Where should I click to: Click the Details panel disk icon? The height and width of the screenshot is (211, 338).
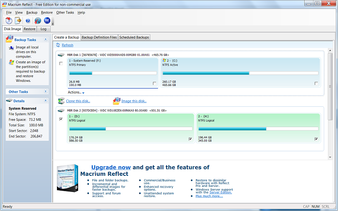9,100
